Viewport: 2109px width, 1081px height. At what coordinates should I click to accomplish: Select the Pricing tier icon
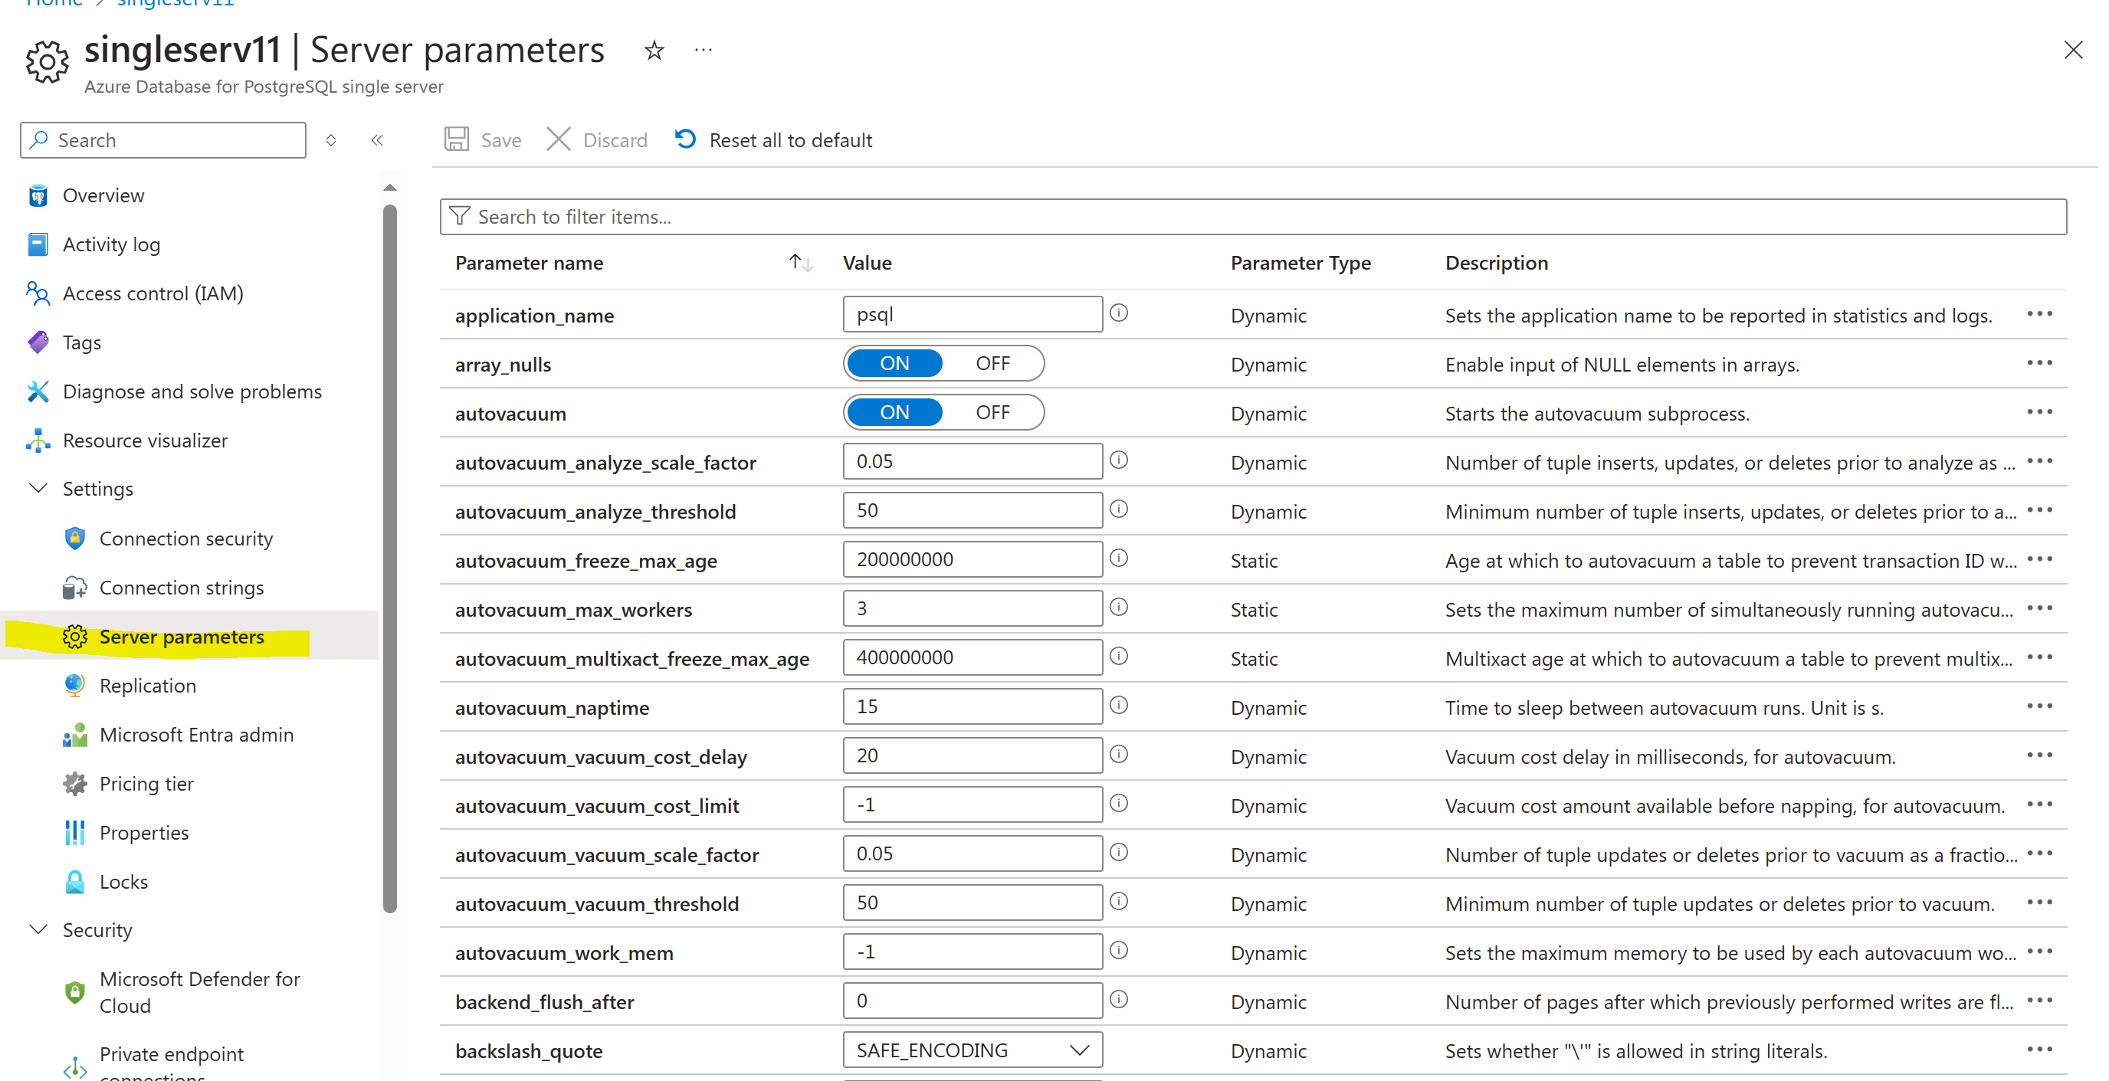(74, 783)
